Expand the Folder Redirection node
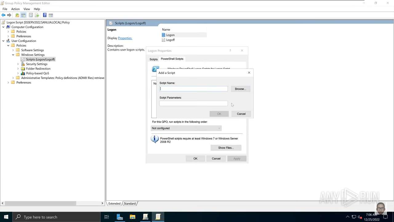Image resolution: width=394 pixels, height=222 pixels. [18, 68]
